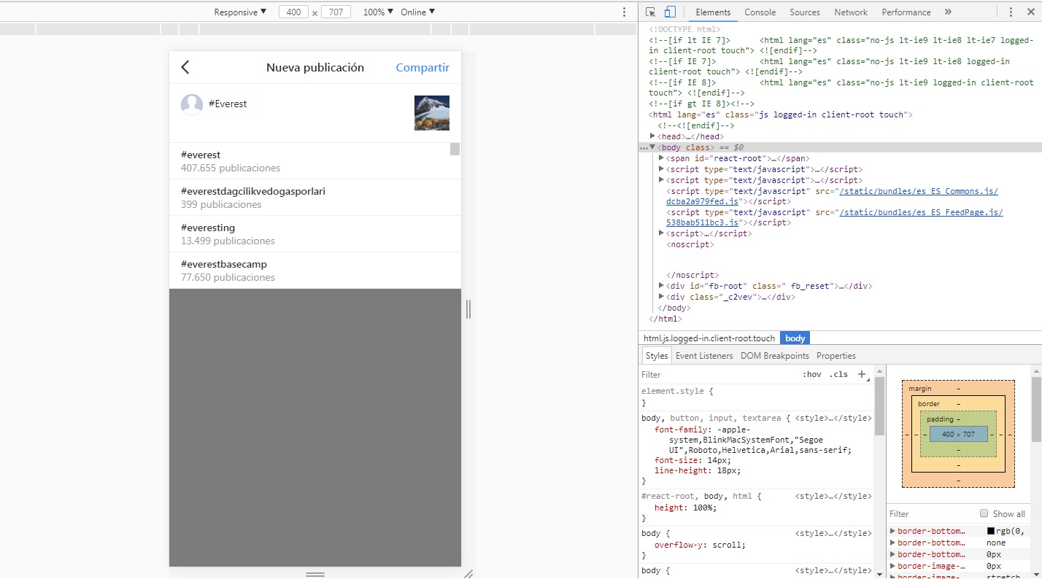Enable the Show all checkbox
The width and height of the screenshot is (1042, 579).
[984, 513]
